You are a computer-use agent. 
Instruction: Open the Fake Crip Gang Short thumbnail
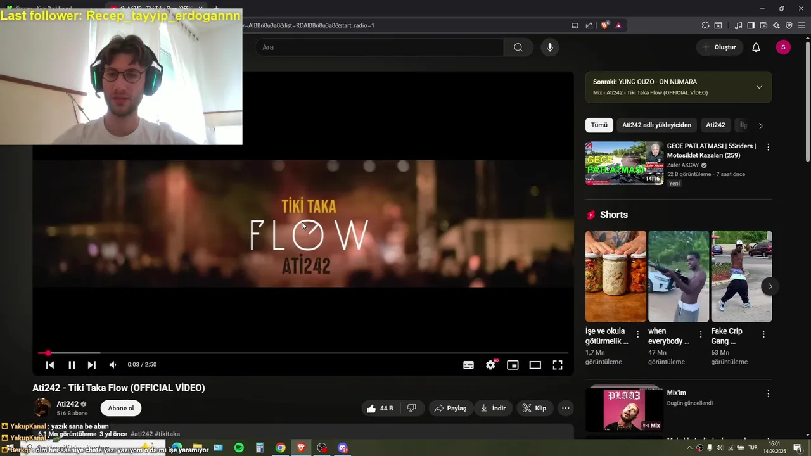tap(741, 276)
